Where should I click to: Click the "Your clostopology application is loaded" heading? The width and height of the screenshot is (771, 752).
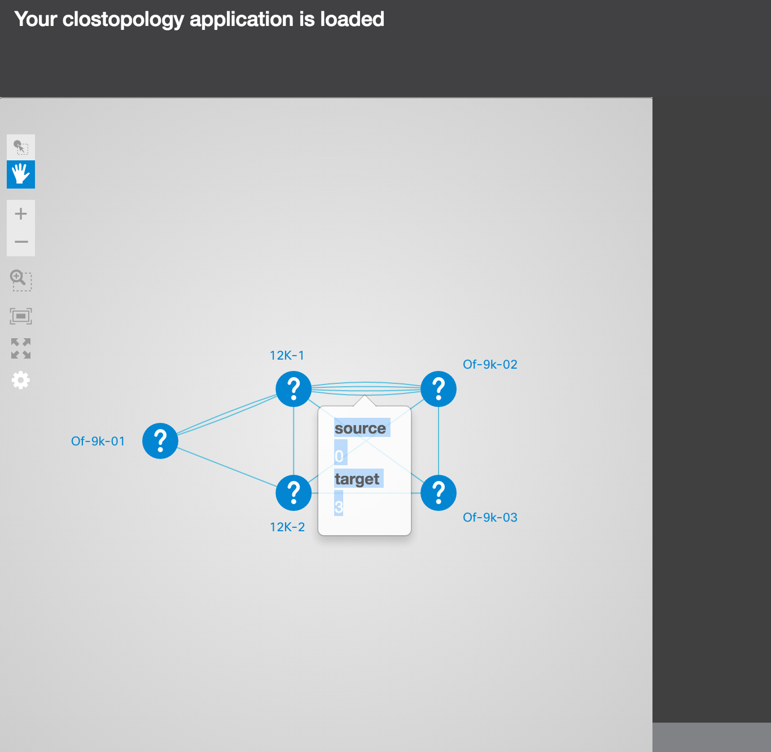(x=199, y=19)
